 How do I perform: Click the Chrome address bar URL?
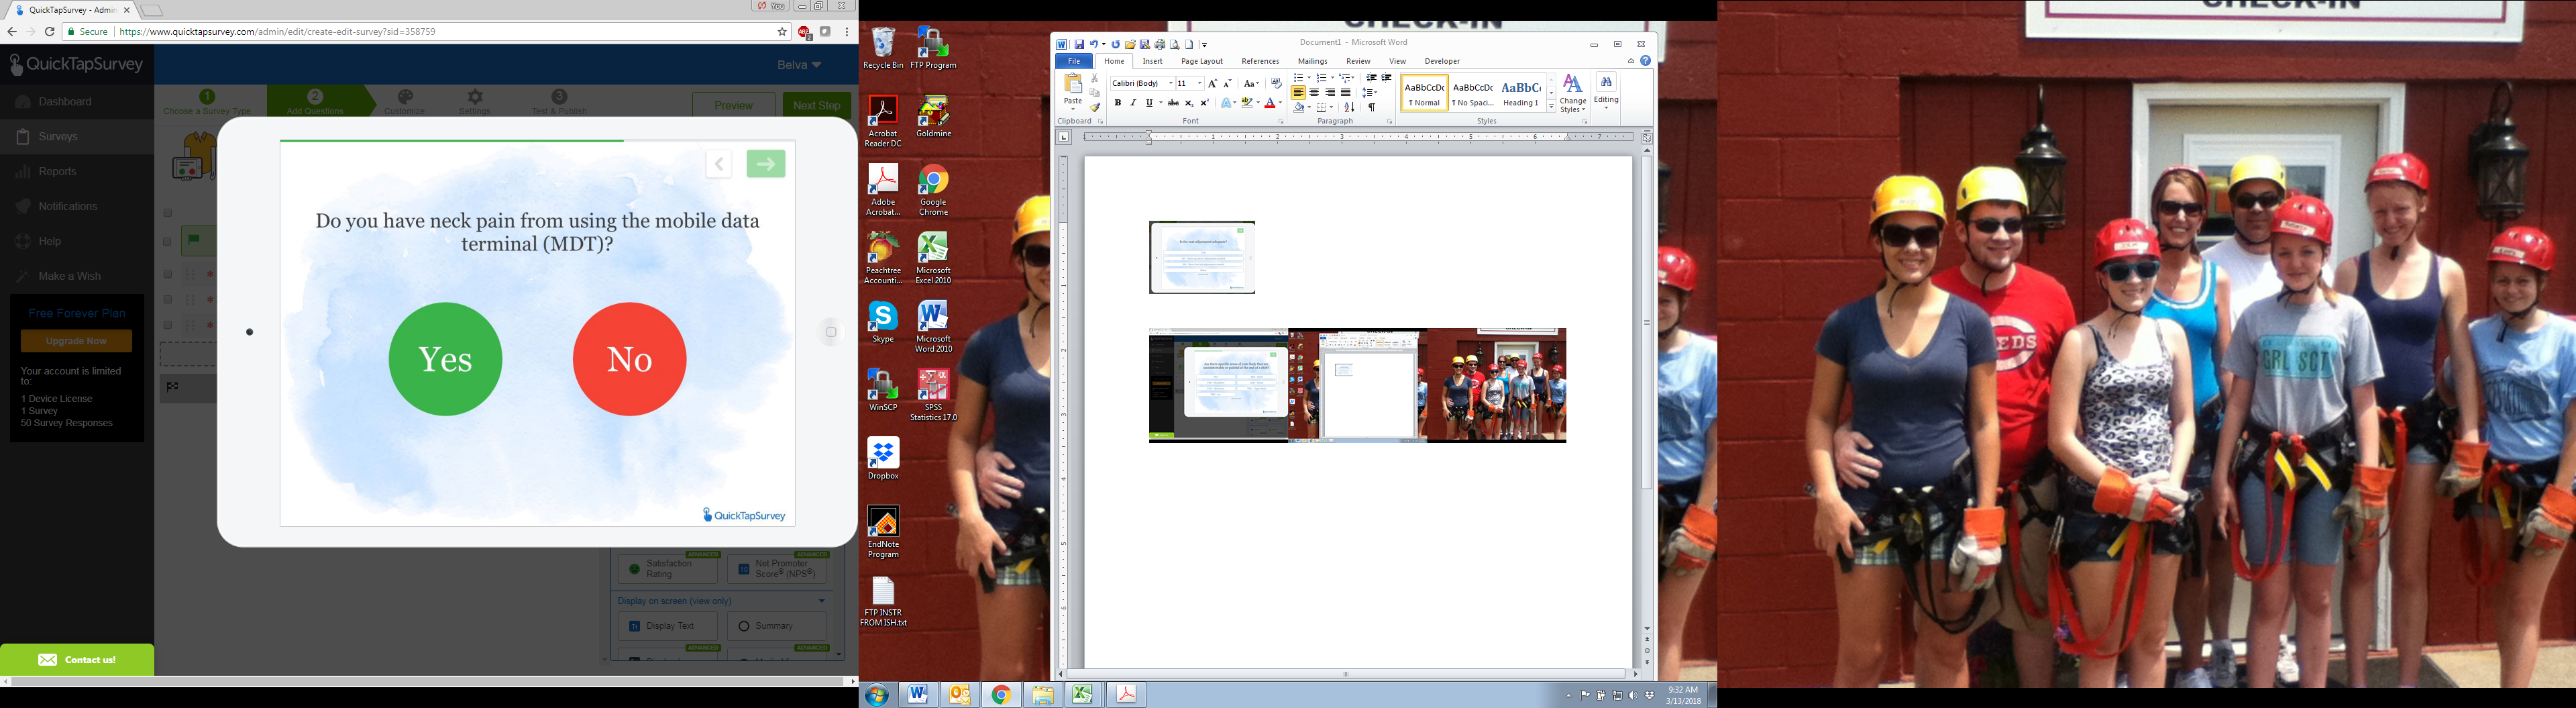click(277, 32)
